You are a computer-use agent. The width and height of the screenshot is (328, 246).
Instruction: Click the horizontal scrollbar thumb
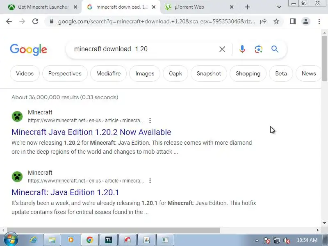pyautogui.click(x=114, y=230)
